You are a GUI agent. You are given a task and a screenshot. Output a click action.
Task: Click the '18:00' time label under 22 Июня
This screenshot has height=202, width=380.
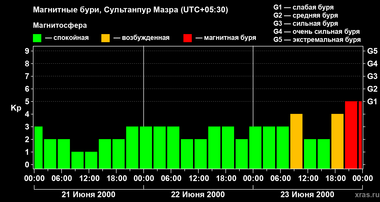pos(226,179)
